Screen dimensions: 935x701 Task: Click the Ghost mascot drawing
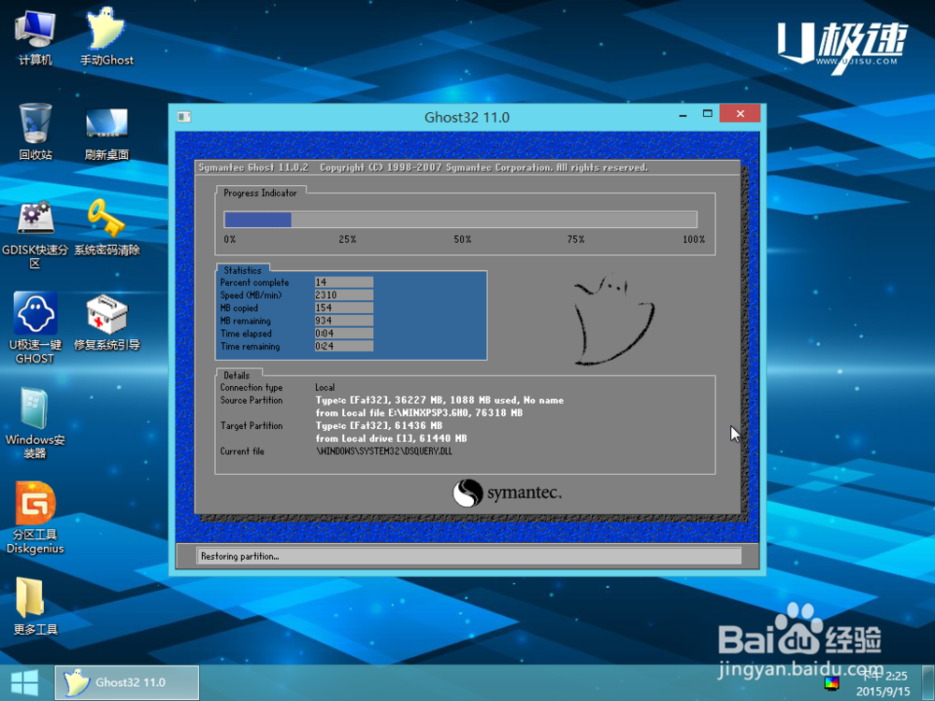[613, 320]
